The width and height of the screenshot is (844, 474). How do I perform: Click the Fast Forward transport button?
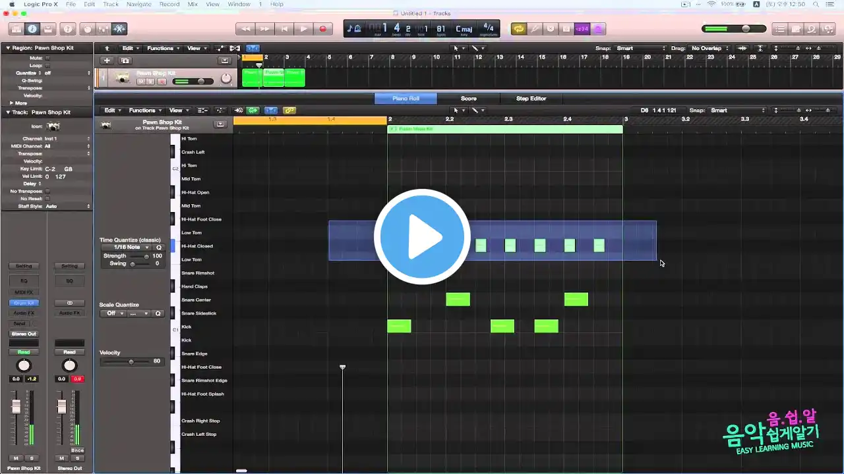(x=264, y=29)
